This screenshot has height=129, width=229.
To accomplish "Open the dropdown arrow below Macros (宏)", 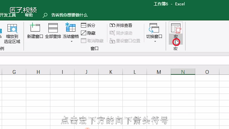I will [175, 42].
